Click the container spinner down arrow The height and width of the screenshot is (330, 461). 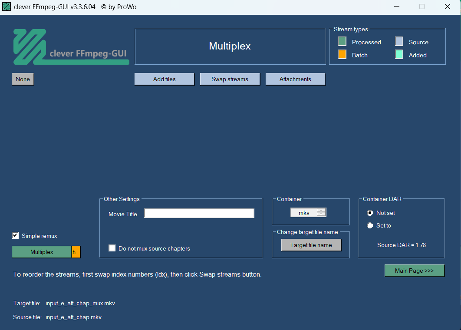321,214
